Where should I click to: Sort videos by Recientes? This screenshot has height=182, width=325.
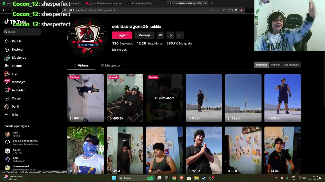[x=262, y=65]
